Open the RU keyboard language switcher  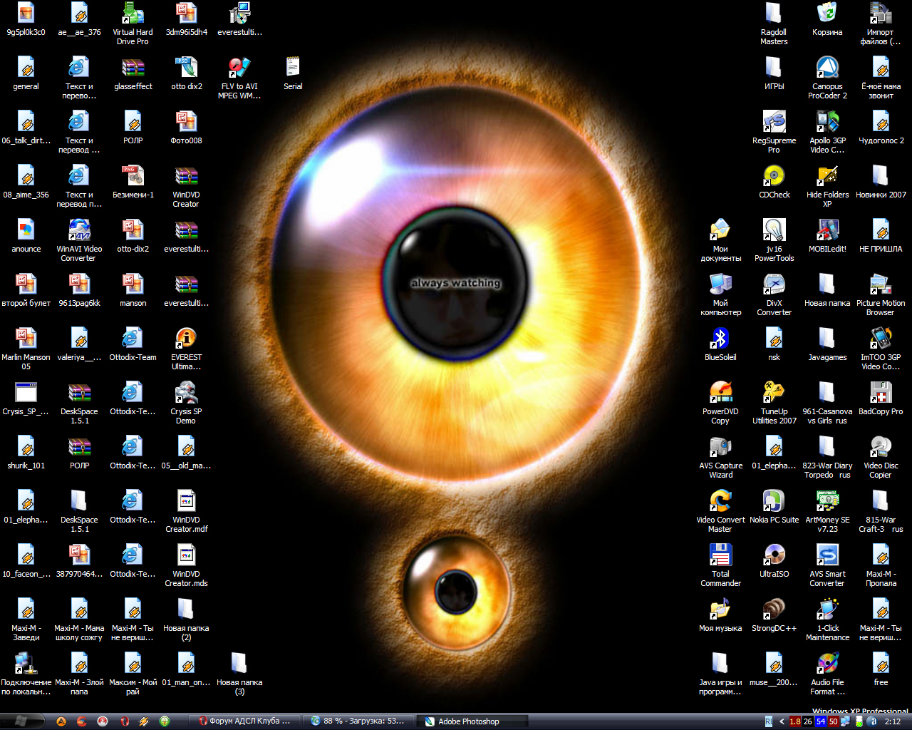tap(769, 721)
